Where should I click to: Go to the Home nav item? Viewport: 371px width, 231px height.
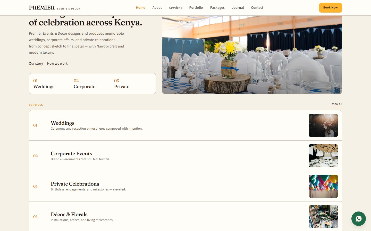140,8
